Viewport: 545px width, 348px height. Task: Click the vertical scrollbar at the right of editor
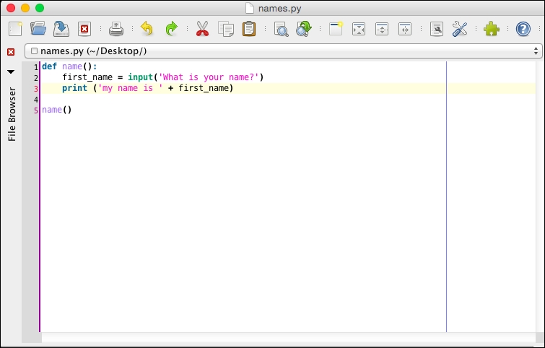click(x=539, y=196)
